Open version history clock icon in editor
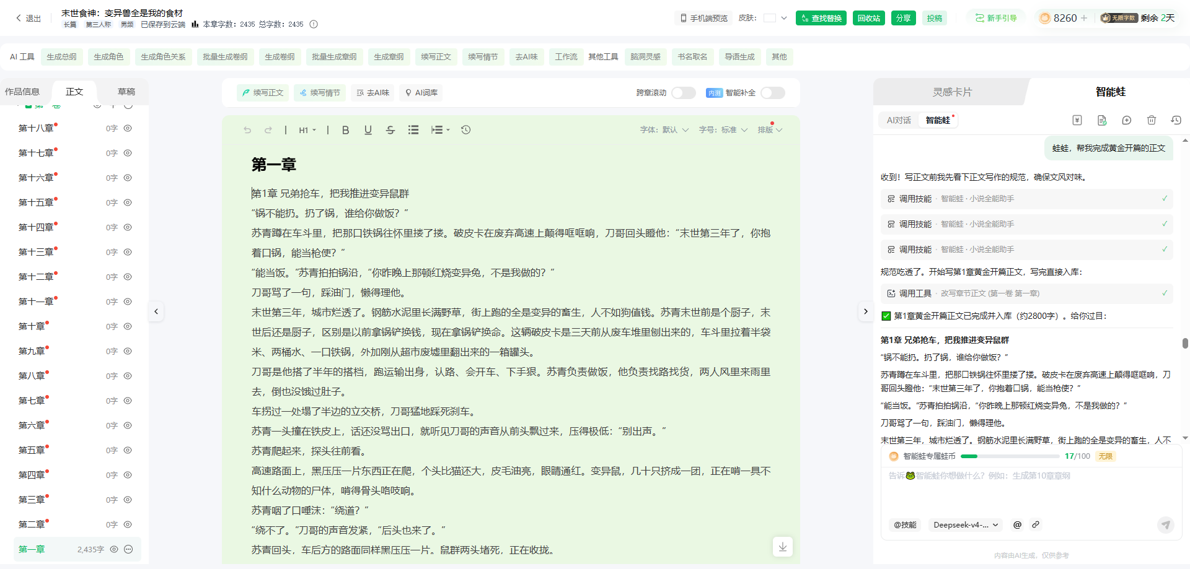1190x569 pixels. click(466, 130)
